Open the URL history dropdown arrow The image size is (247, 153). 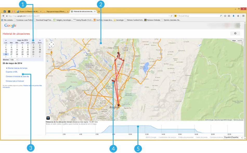pyautogui.click(x=169, y=16)
